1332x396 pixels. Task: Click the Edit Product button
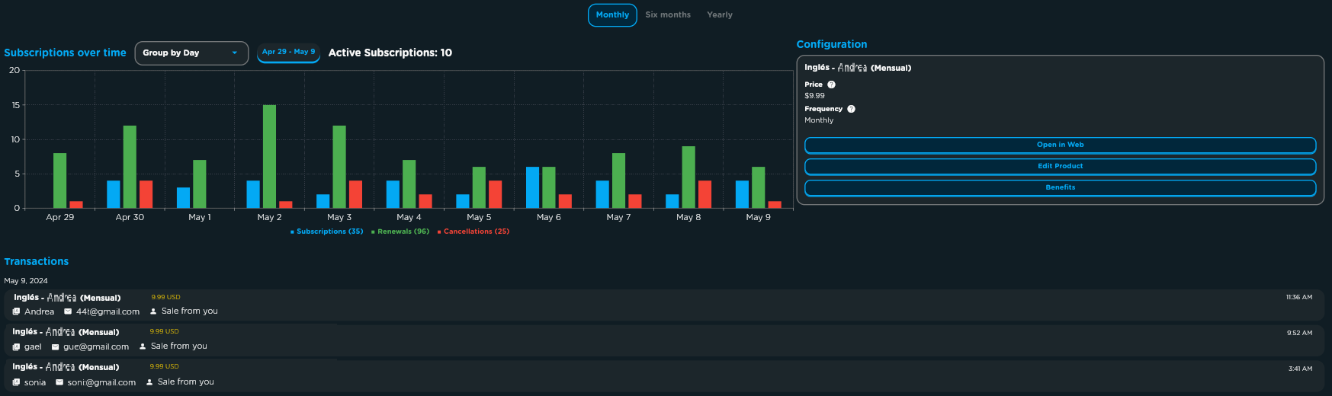pyautogui.click(x=1060, y=166)
